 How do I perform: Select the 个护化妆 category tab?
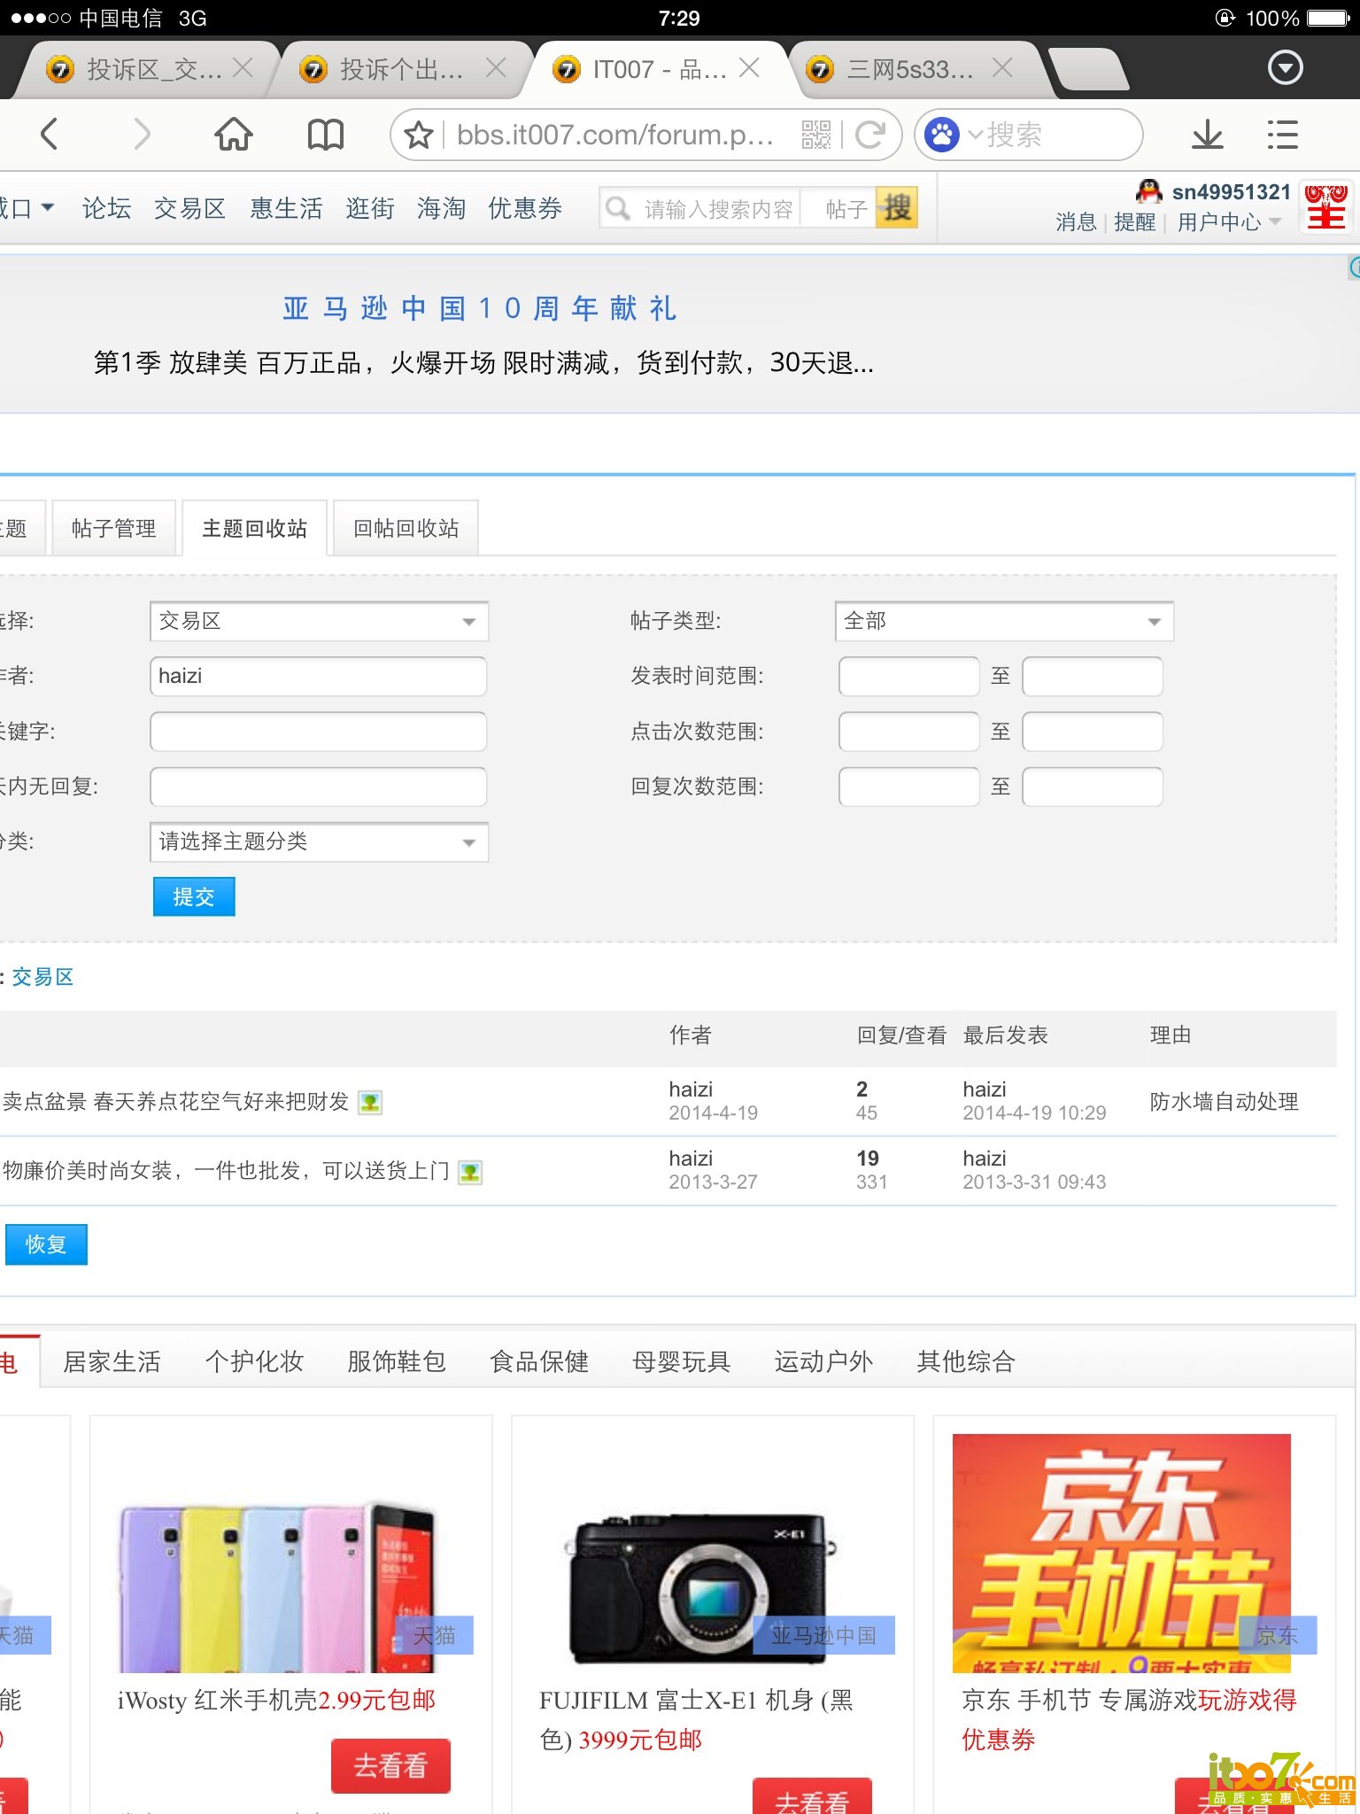coord(254,1361)
